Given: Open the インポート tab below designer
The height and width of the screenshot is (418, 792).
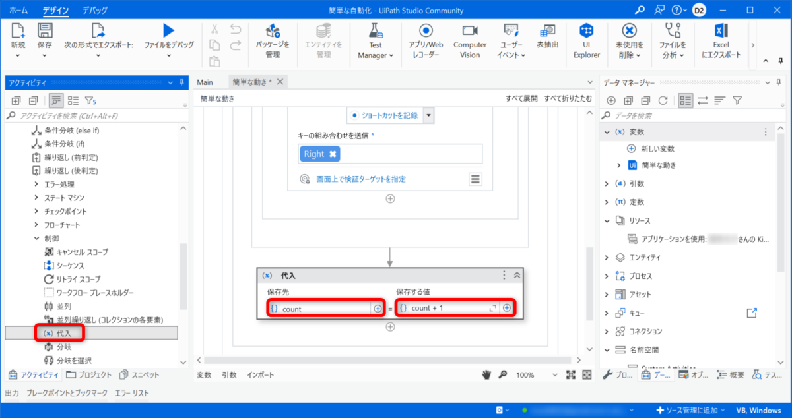Looking at the screenshot, I should pyautogui.click(x=261, y=374).
